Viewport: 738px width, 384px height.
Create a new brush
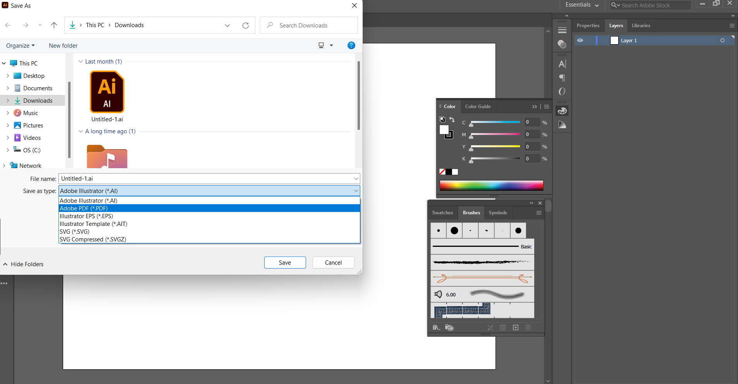(x=516, y=327)
